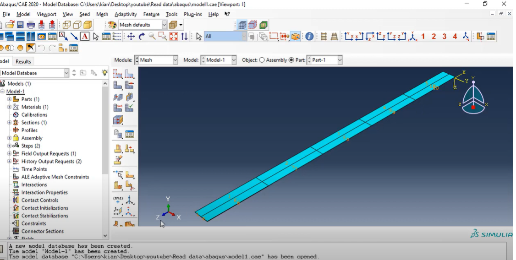
Task: Click the Print icon in toolbar
Action: 31,25
